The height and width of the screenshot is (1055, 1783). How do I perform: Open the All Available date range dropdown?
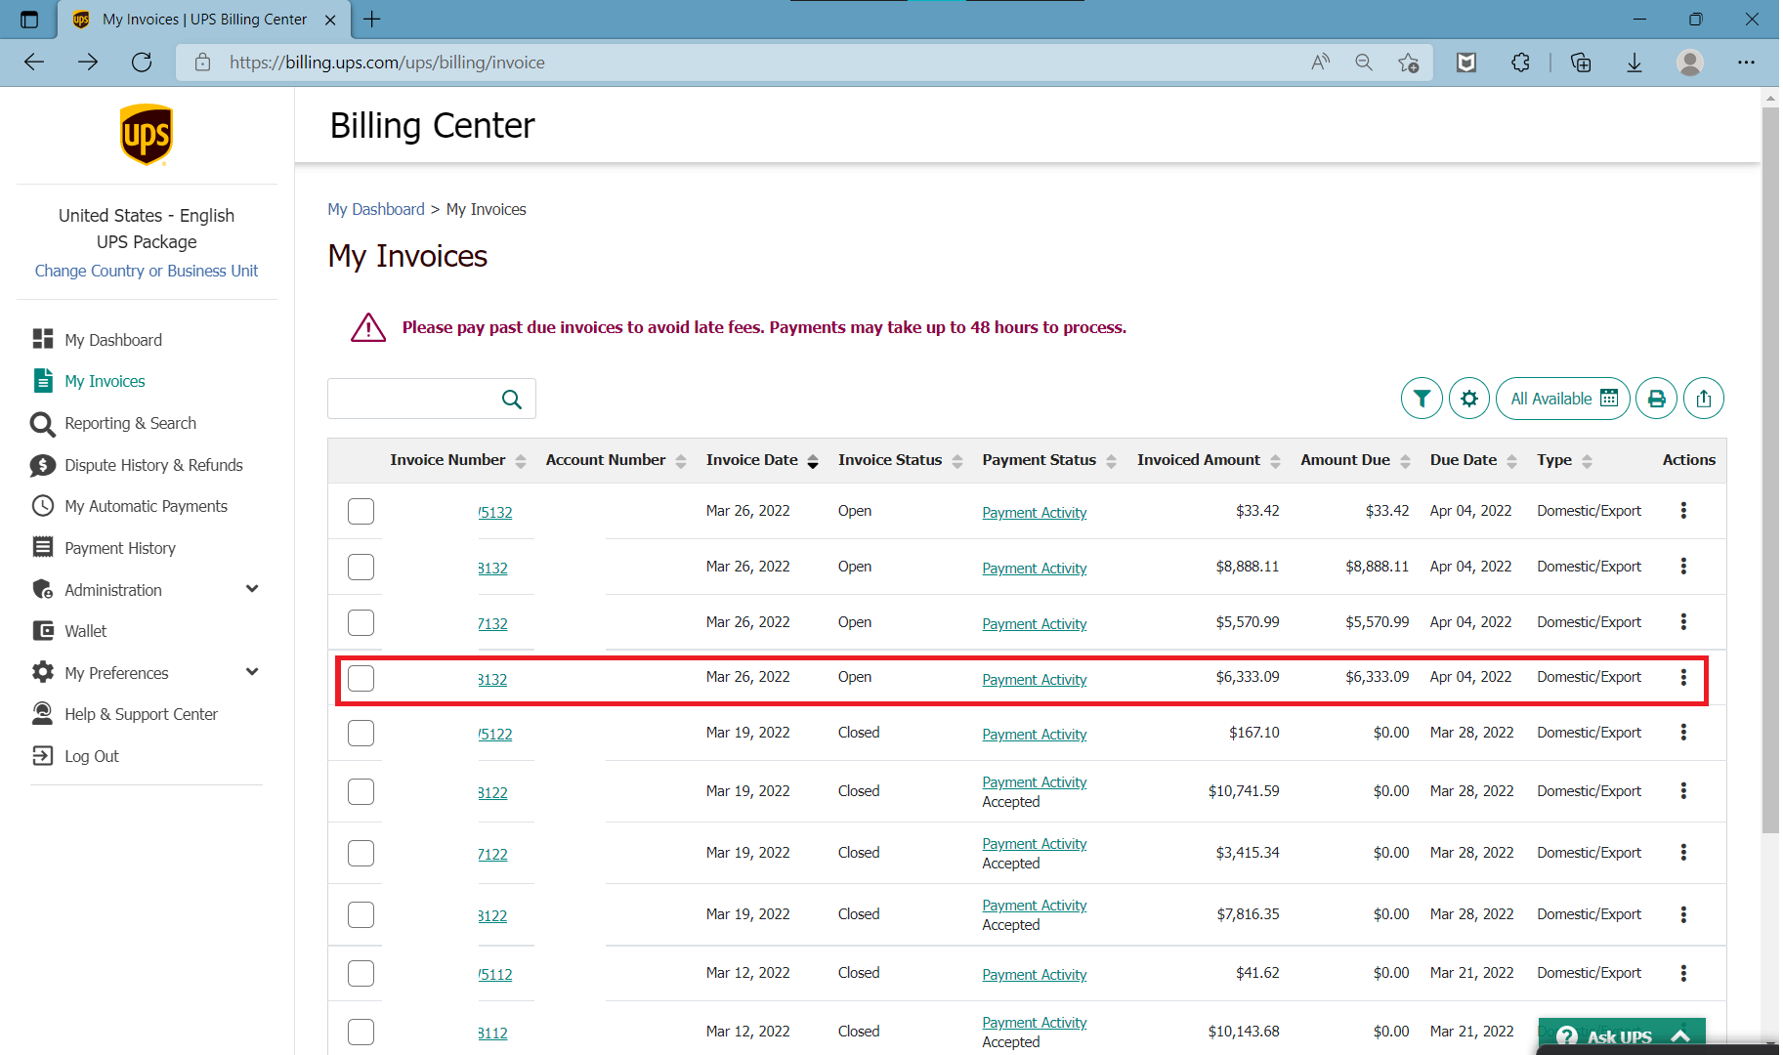coord(1562,399)
